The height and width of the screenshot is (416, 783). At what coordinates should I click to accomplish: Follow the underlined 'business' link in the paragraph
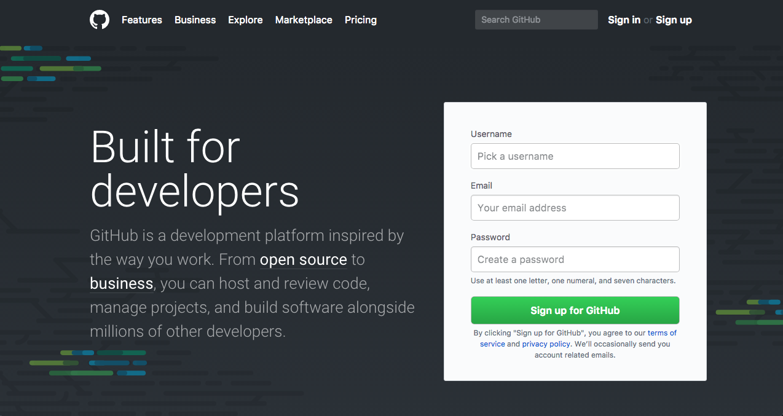(x=121, y=283)
